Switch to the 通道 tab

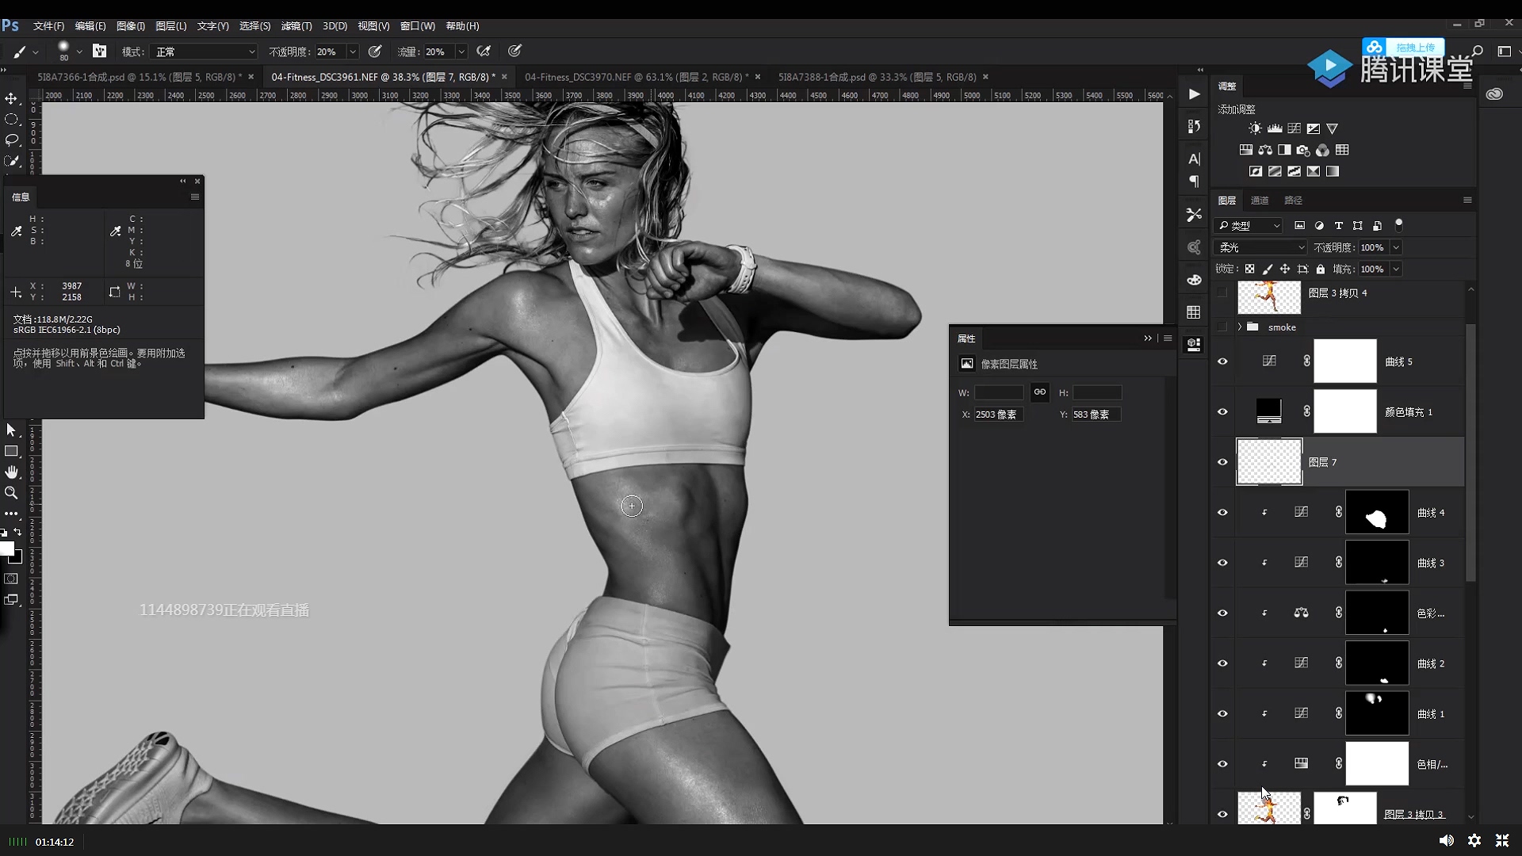click(1260, 201)
